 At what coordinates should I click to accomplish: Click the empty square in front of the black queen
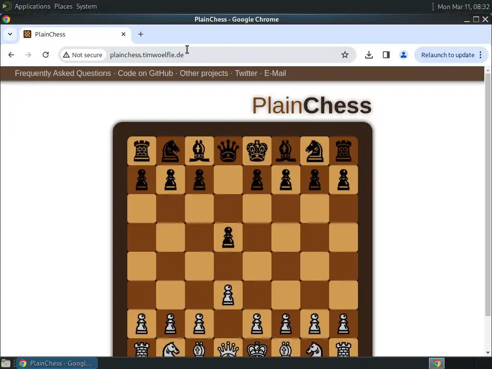[x=228, y=180]
